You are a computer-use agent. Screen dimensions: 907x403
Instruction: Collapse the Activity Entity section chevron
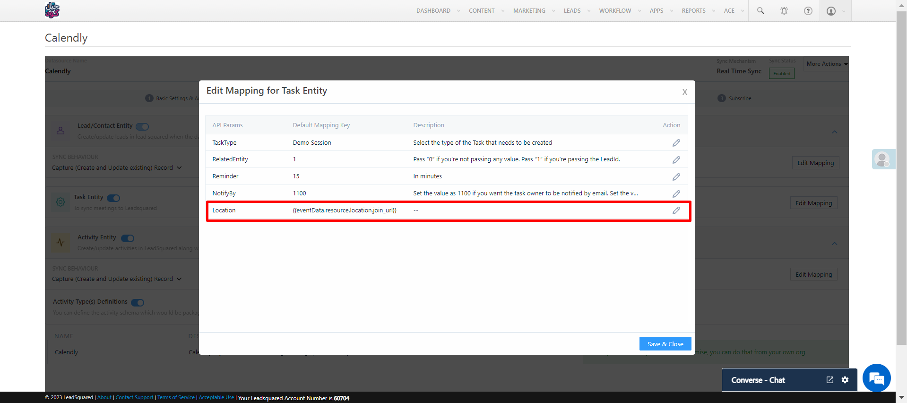pyautogui.click(x=835, y=244)
